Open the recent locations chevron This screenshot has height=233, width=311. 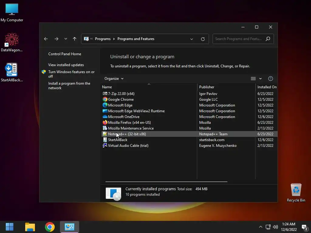coord(66,39)
